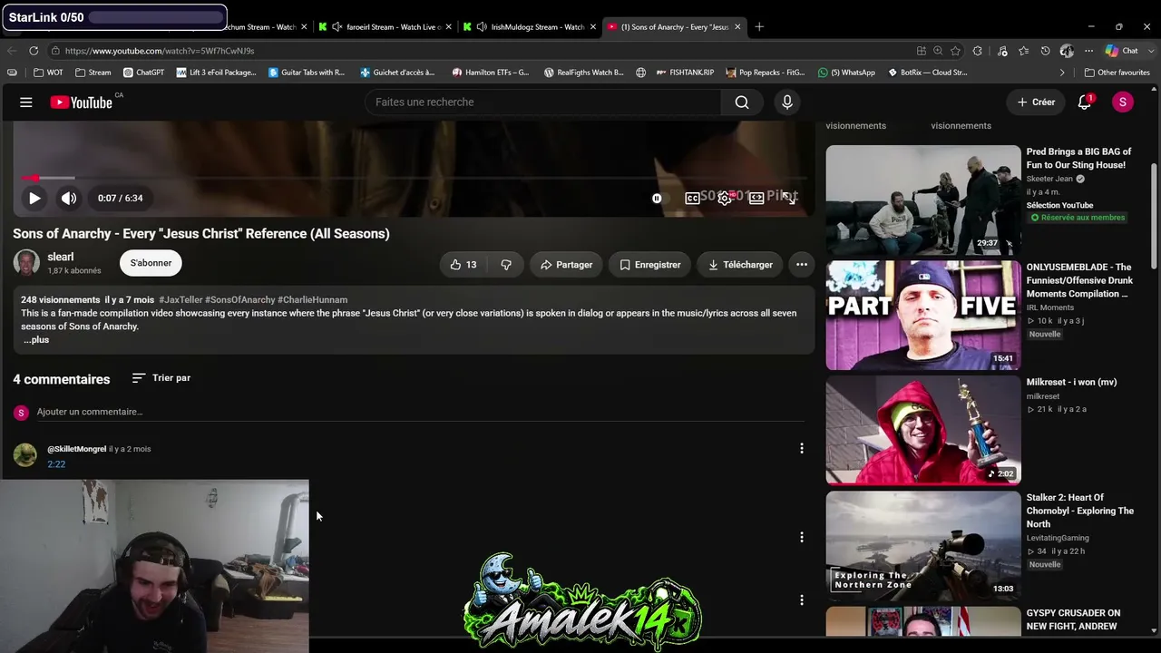
Task: Mute the IrishMuldogz Stream tab audio
Action: coord(482,27)
